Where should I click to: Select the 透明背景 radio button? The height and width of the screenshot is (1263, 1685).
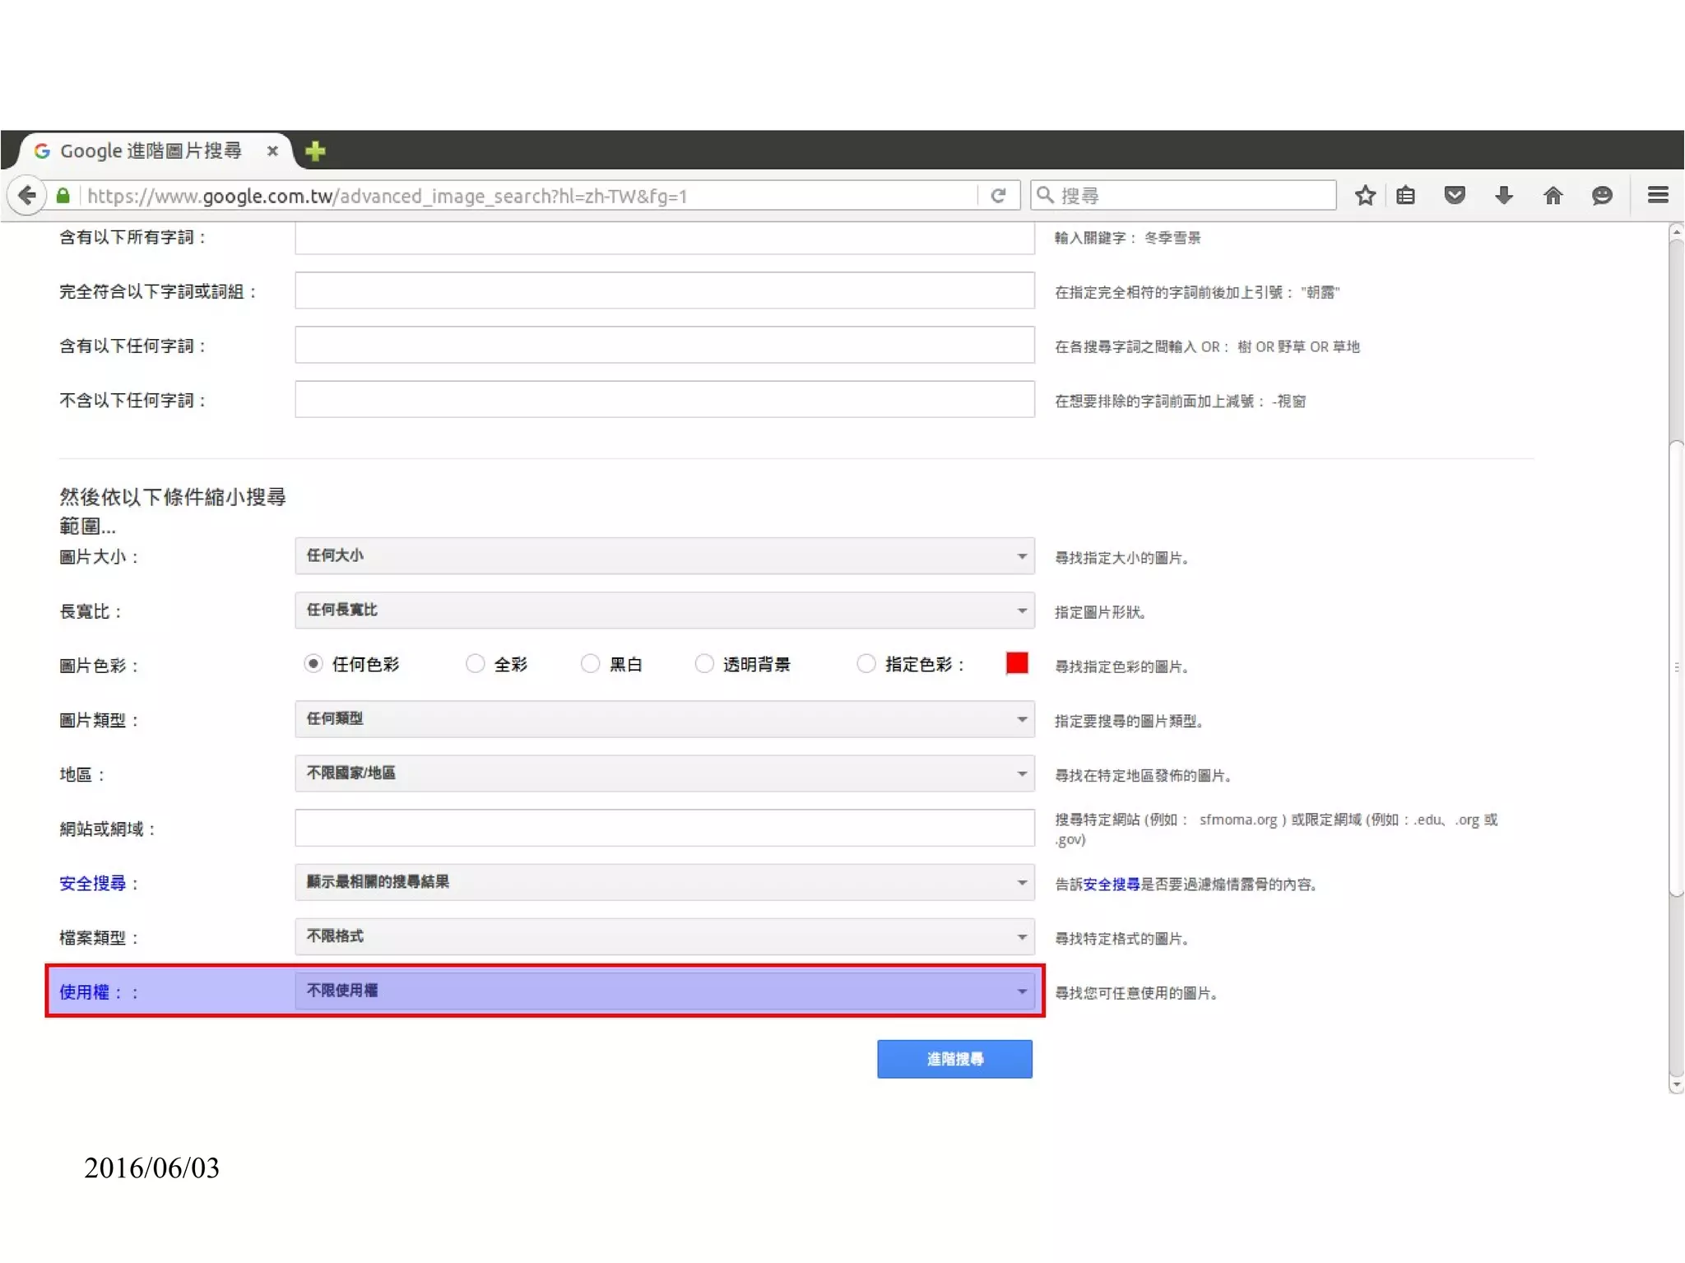pyautogui.click(x=704, y=664)
